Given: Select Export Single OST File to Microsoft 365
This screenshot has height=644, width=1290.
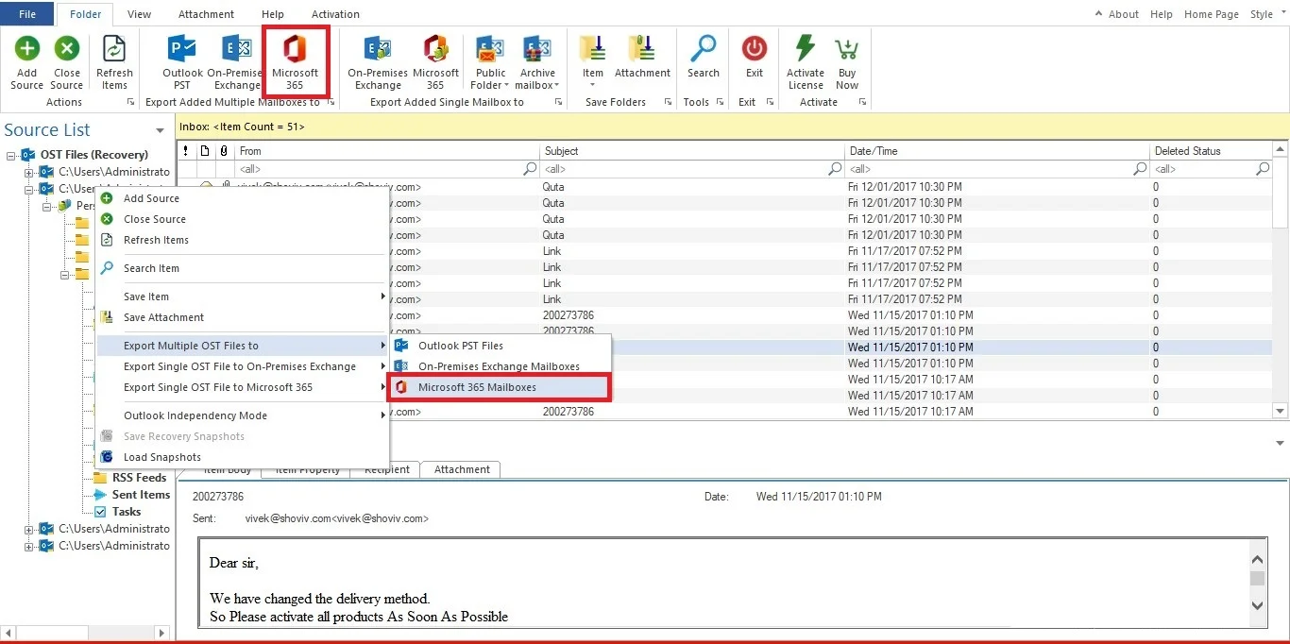Looking at the screenshot, I should click(x=242, y=387).
